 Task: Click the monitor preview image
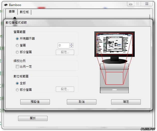click(114, 44)
